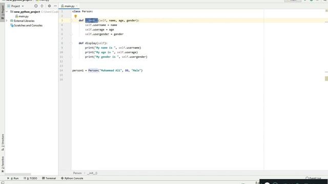Open the Favorites side tool tab
Viewport: 328px width, 184px height.
coord(3,165)
